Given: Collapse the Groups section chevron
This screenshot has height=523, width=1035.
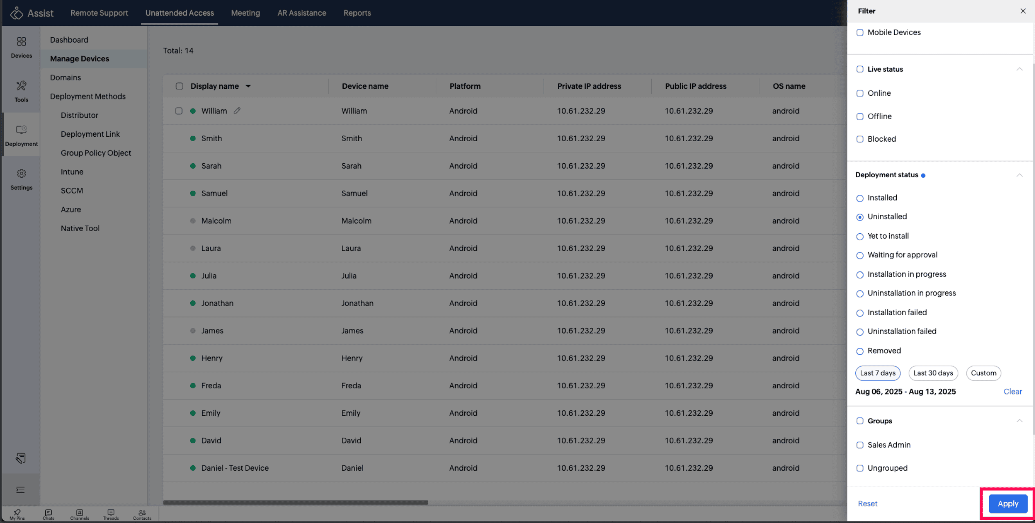Looking at the screenshot, I should (1019, 421).
